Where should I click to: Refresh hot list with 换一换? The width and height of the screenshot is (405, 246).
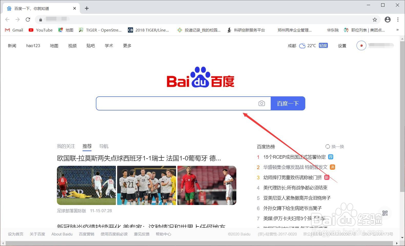click(x=335, y=147)
